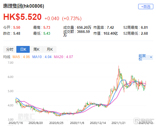Click the 2021/1/21 date axis label
The image size is (156, 126).
click(119, 123)
